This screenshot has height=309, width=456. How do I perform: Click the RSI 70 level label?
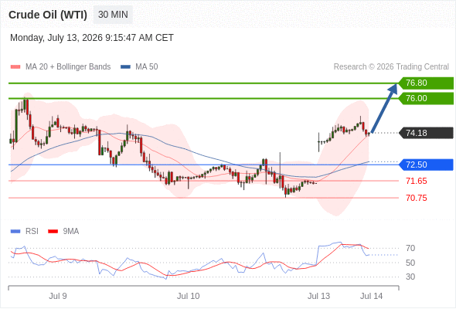point(410,249)
